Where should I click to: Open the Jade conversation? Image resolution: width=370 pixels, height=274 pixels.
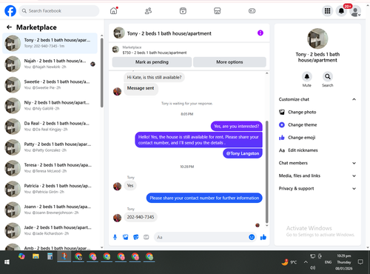click(x=50, y=230)
